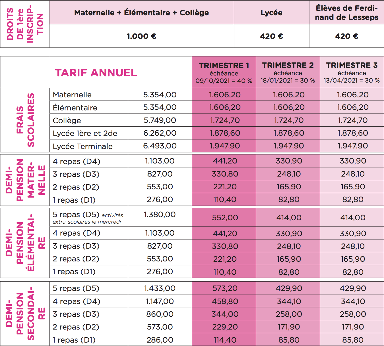The height and width of the screenshot is (346, 384).
Task: Select the 1.380,00 annual meal price
Action: pos(160,215)
